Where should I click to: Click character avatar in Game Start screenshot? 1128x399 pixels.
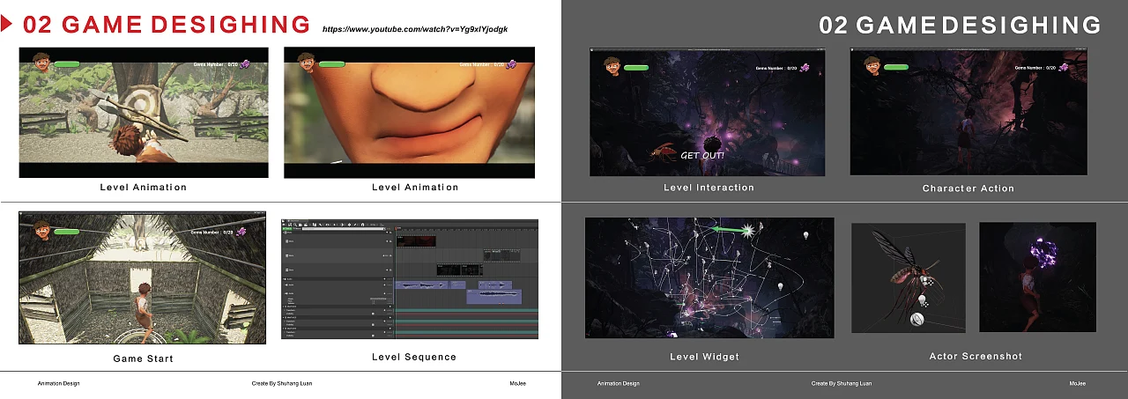point(41,230)
